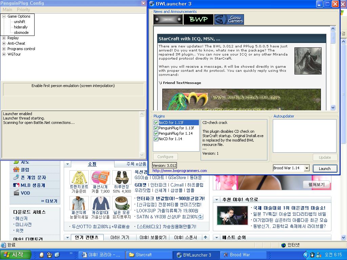This screenshot has height=260, width=347.
Task: Open the 국제 마술대회 1위 news headline
Action: pos(289,208)
